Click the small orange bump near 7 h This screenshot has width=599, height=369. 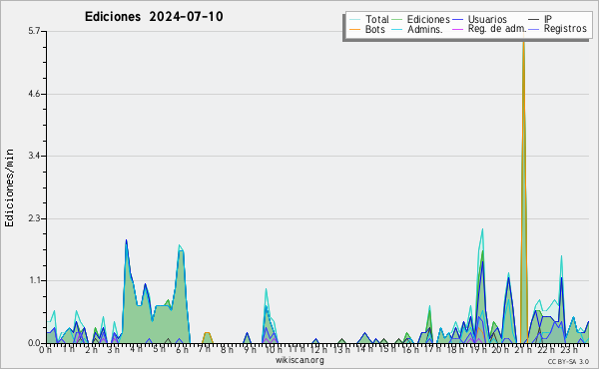pos(207,337)
